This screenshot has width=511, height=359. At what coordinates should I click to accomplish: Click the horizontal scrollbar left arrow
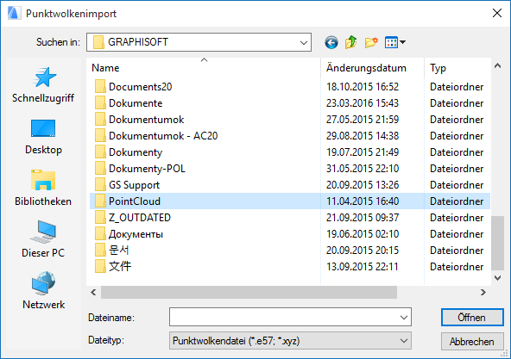[x=93, y=293]
